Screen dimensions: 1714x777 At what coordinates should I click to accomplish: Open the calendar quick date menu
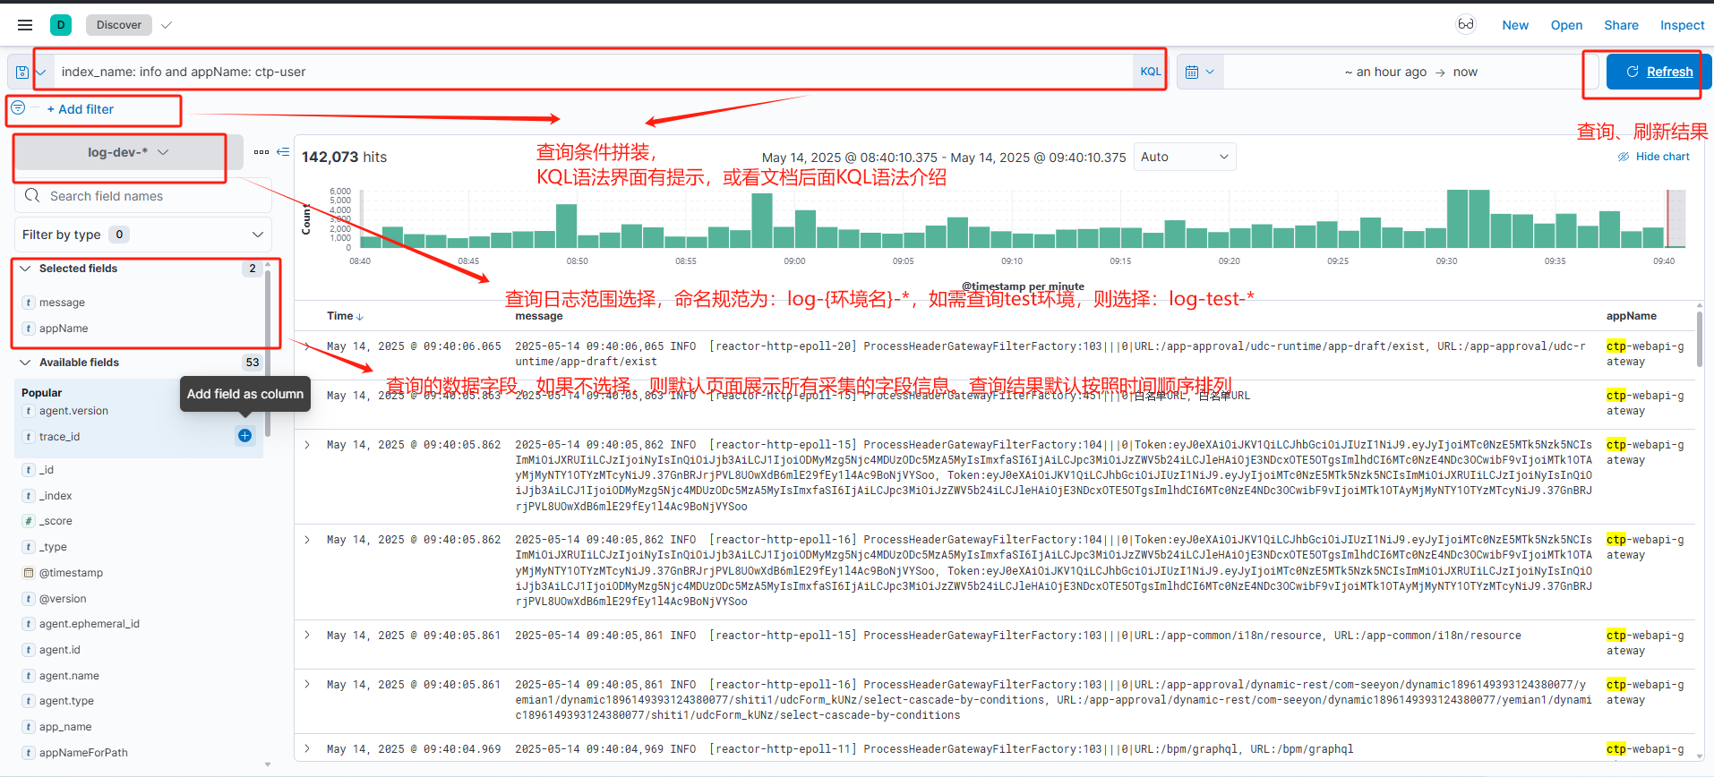click(x=1199, y=72)
